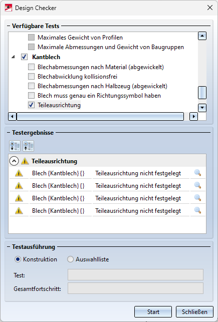Click the Schließen button

(x=194, y=311)
